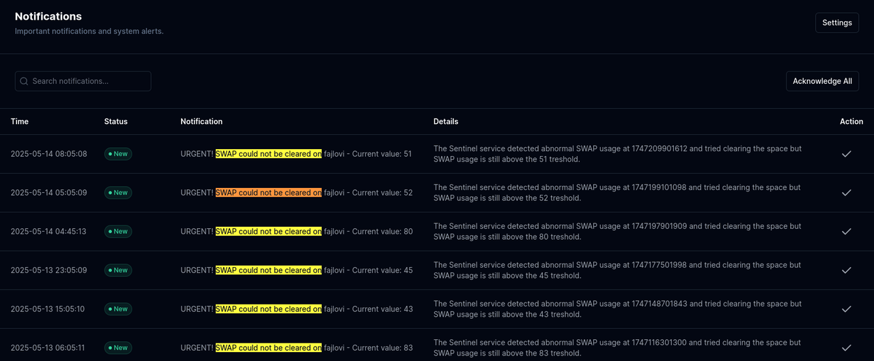This screenshot has height=361, width=874.
Task: Click New badge in 04:45:13 row
Action: point(118,232)
